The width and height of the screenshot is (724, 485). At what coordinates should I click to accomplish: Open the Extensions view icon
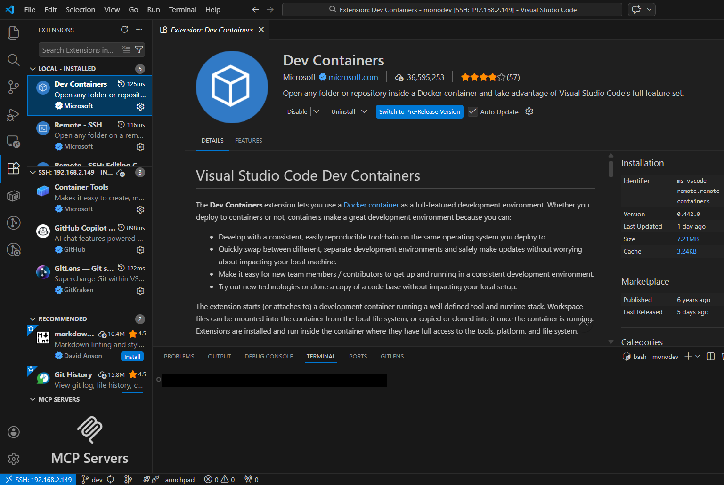pyautogui.click(x=14, y=168)
